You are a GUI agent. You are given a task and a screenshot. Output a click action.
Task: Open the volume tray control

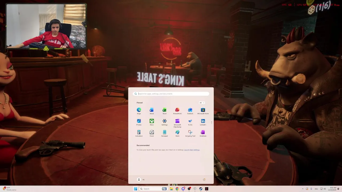[325, 189]
